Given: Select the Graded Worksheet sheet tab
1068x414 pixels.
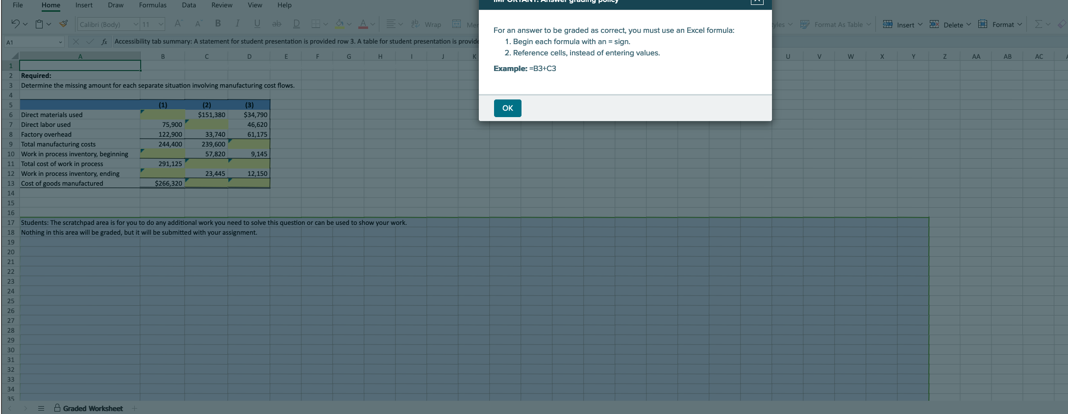Looking at the screenshot, I should [x=89, y=408].
